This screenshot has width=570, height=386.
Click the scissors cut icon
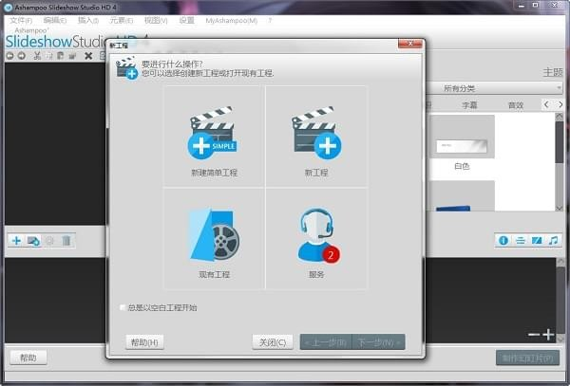tap(36, 56)
